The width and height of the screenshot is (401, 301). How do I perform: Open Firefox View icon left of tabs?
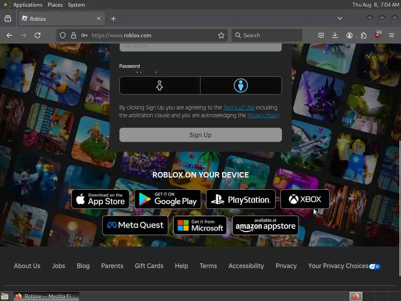pyautogui.click(x=8, y=19)
